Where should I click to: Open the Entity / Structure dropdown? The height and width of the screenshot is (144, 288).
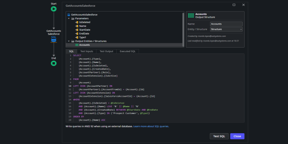pyautogui.click(x=226, y=29)
